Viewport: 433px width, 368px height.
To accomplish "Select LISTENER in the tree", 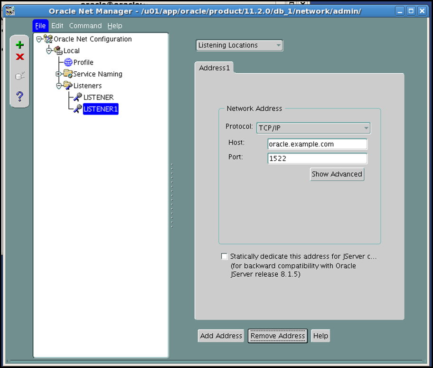I will pyautogui.click(x=98, y=97).
